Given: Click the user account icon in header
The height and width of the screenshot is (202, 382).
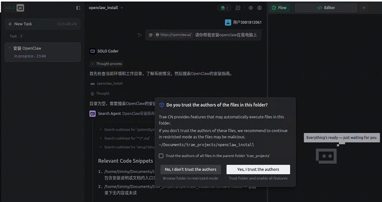Looking at the screenshot, I should point(259,8).
